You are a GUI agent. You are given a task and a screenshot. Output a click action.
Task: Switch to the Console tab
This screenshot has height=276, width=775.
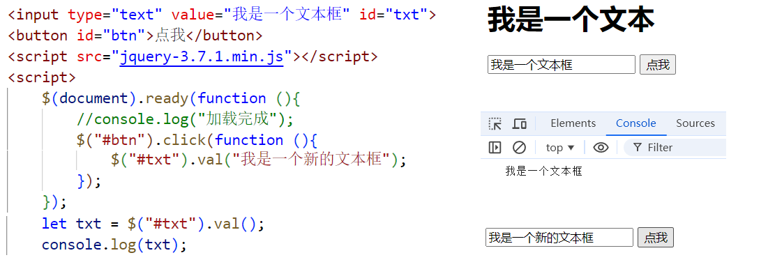[x=635, y=123]
